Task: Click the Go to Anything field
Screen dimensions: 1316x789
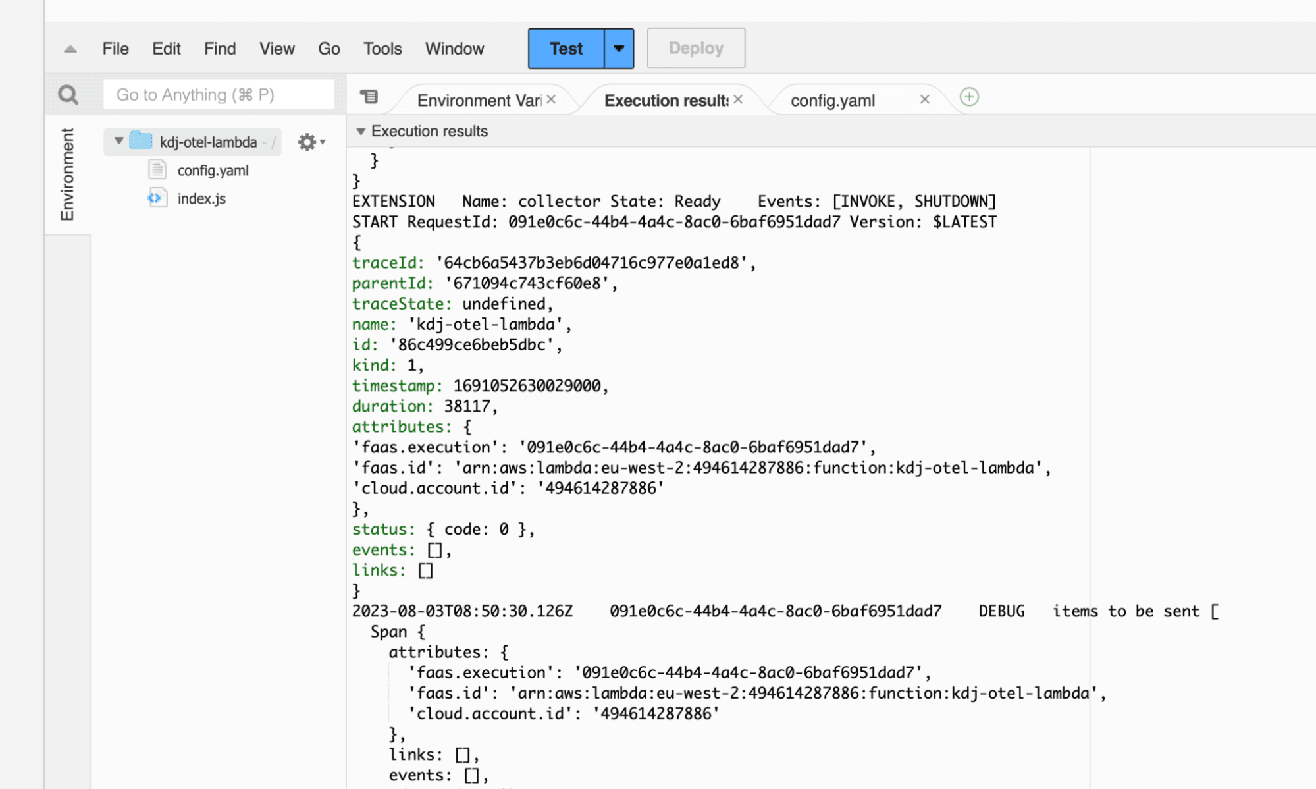Action: point(219,94)
